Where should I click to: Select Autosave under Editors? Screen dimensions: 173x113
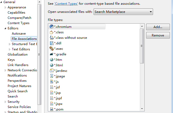(x=19, y=34)
